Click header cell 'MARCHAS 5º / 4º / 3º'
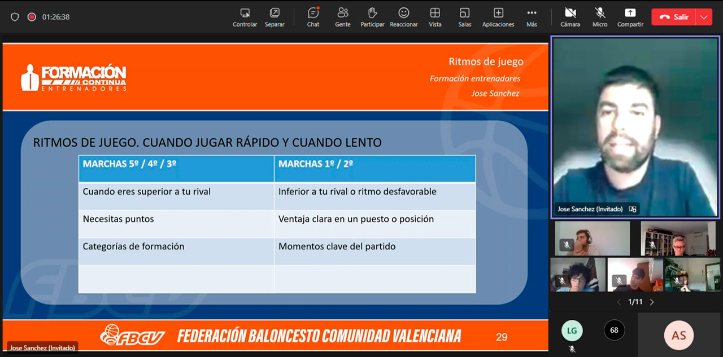 click(x=176, y=169)
